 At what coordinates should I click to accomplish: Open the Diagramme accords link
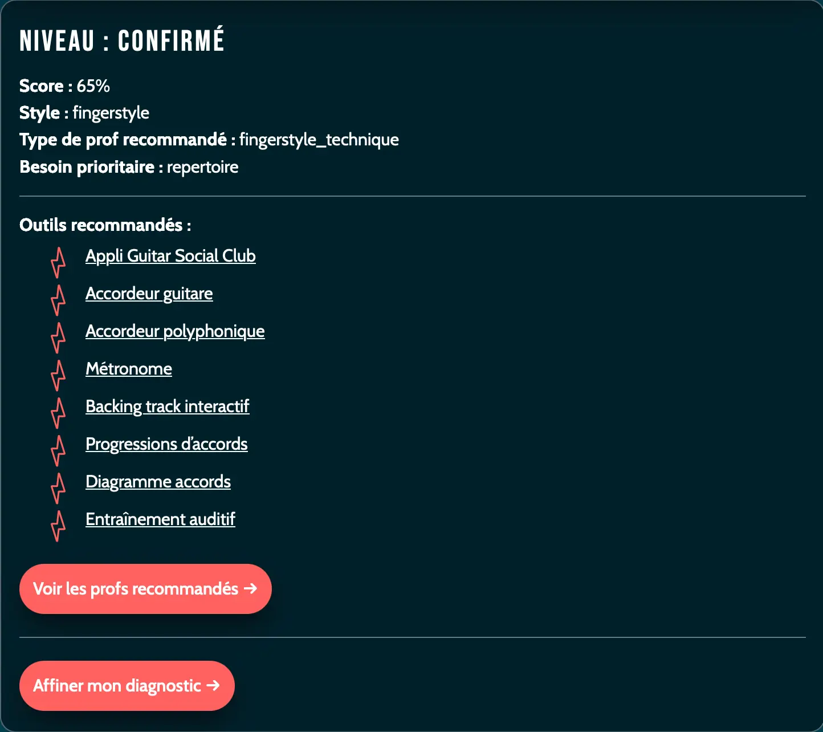point(158,482)
